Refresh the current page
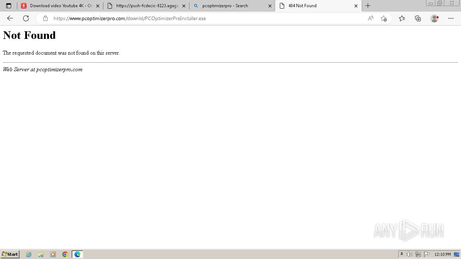 pos(26,18)
